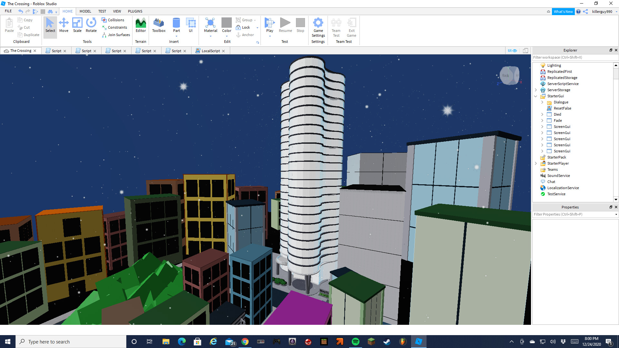Collapse the StarterGui tree node

pyautogui.click(x=536, y=96)
